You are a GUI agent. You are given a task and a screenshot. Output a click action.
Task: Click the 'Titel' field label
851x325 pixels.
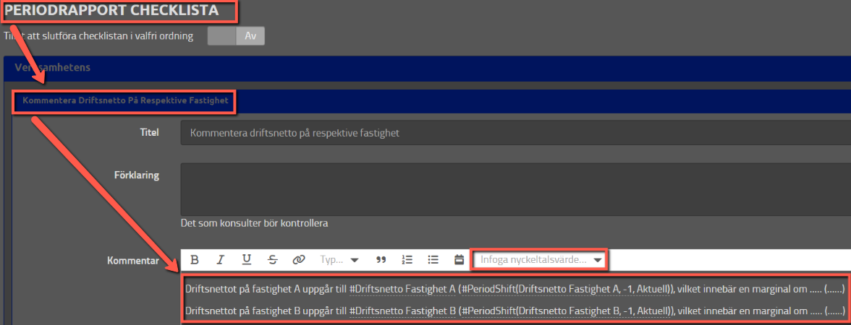[149, 132]
